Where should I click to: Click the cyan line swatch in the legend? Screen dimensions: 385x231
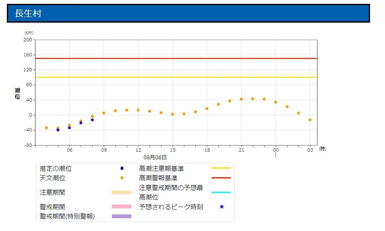tap(221, 192)
